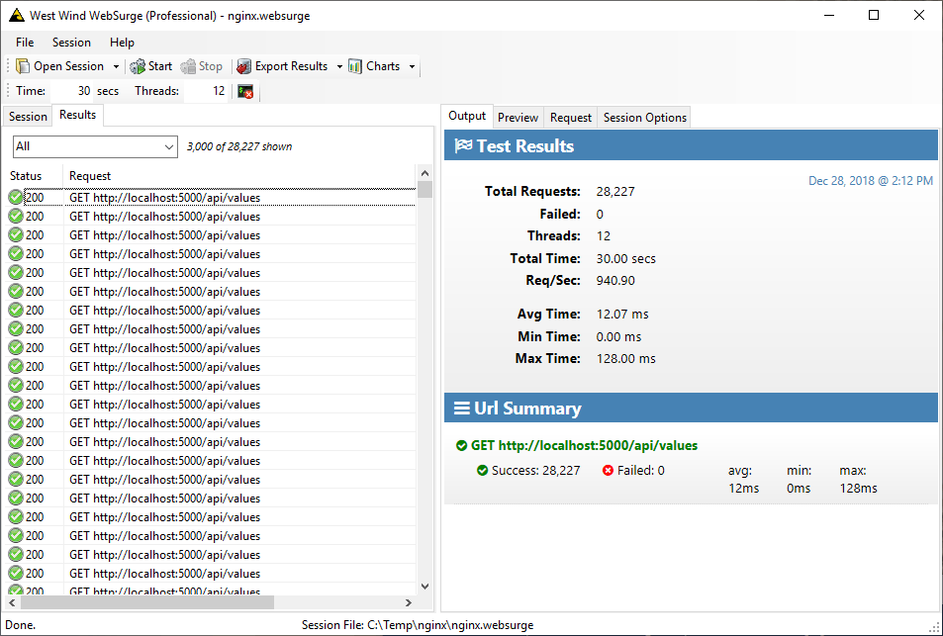Expand the Export Results dropdown arrow
Viewport: 943px width, 636px height.
[x=339, y=66]
